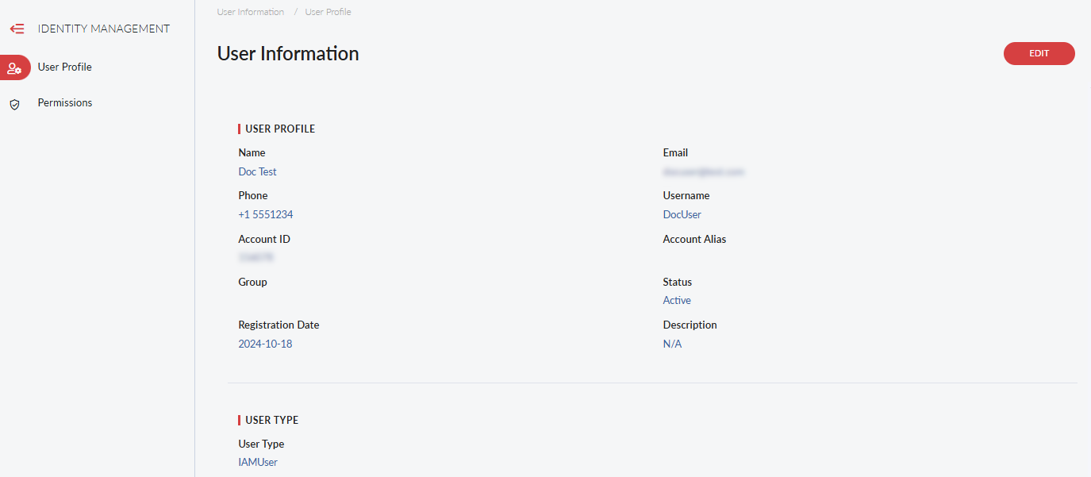The height and width of the screenshot is (477, 1091).
Task: Click the blurred Account ID value
Action: pyautogui.click(x=255, y=257)
